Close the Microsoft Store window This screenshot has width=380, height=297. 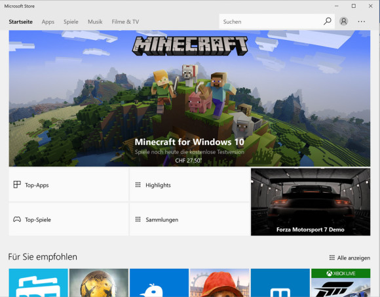(371, 6)
